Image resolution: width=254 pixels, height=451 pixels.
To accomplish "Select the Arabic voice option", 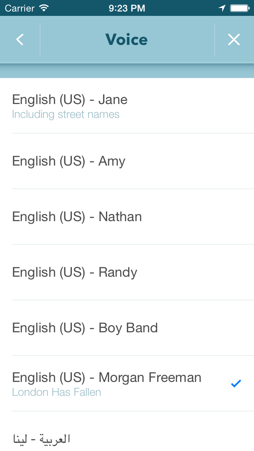I will [x=41, y=439].
